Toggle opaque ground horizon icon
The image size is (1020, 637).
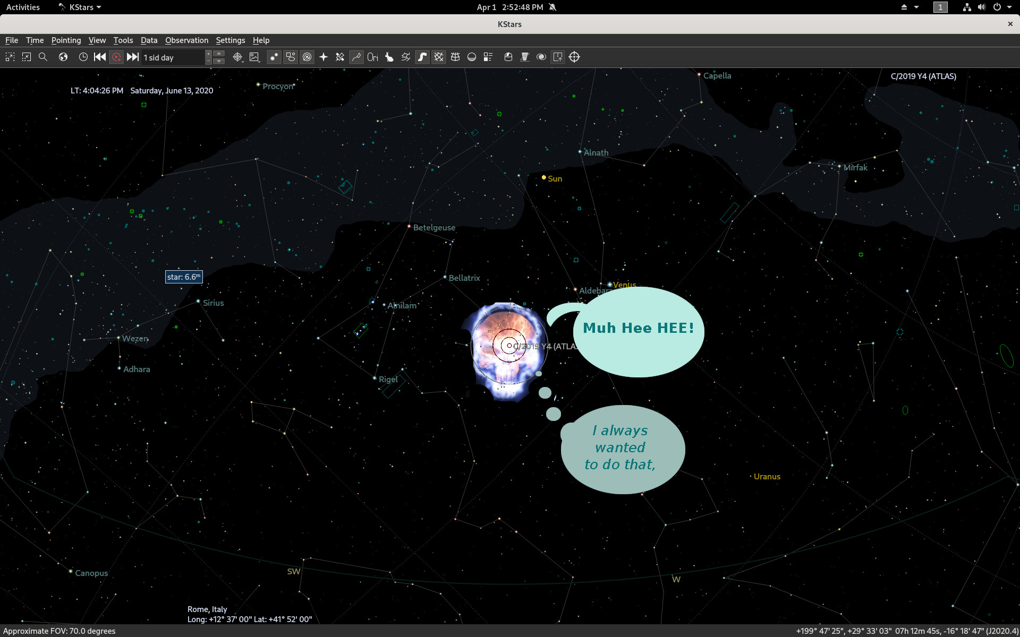[x=472, y=57]
